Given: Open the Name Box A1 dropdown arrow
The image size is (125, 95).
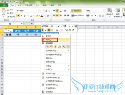Looking at the screenshot, I should click(21, 24).
